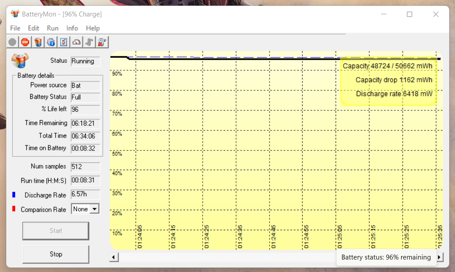Maximize the BatteryMon window
The height and width of the screenshot is (272, 455).
pyautogui.click(x=410, y=14)
